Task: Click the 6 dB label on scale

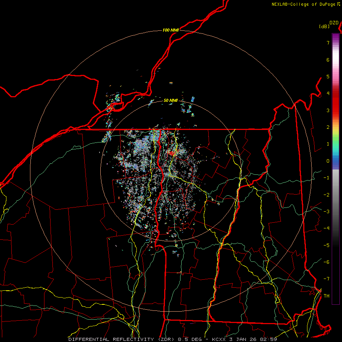Action: pyautogui.click(x=328, y=60)
